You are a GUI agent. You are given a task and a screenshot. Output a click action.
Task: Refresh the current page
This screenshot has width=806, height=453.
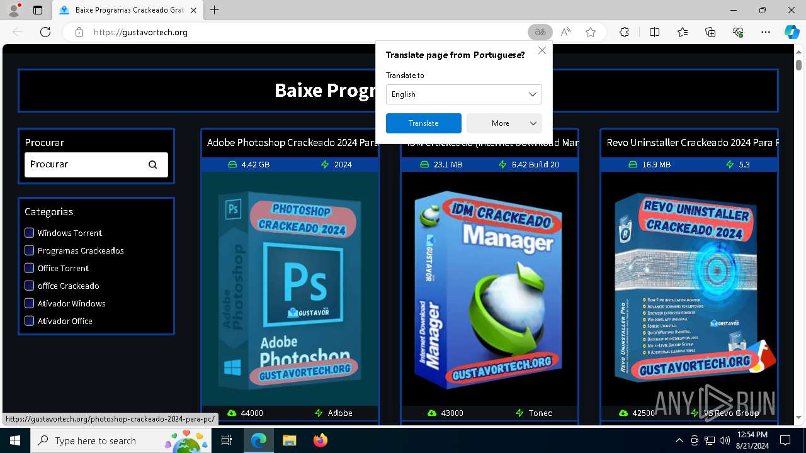click(45, 32)
